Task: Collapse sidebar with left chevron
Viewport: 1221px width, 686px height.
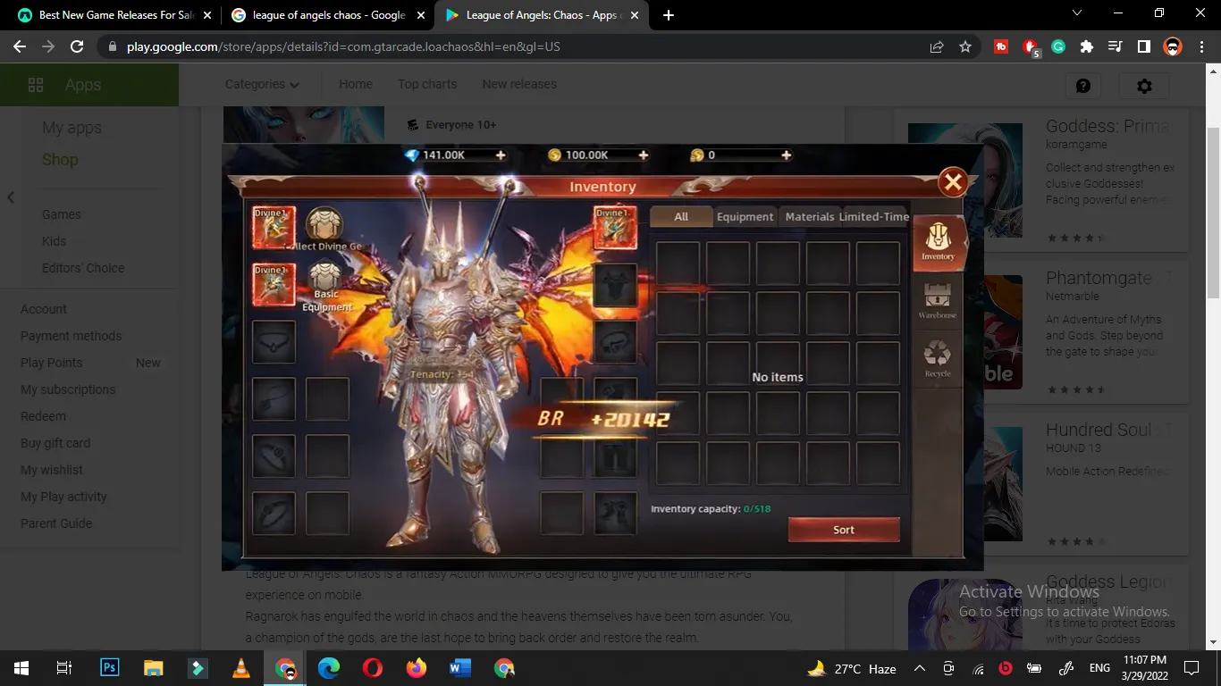Action: [11, 197]
